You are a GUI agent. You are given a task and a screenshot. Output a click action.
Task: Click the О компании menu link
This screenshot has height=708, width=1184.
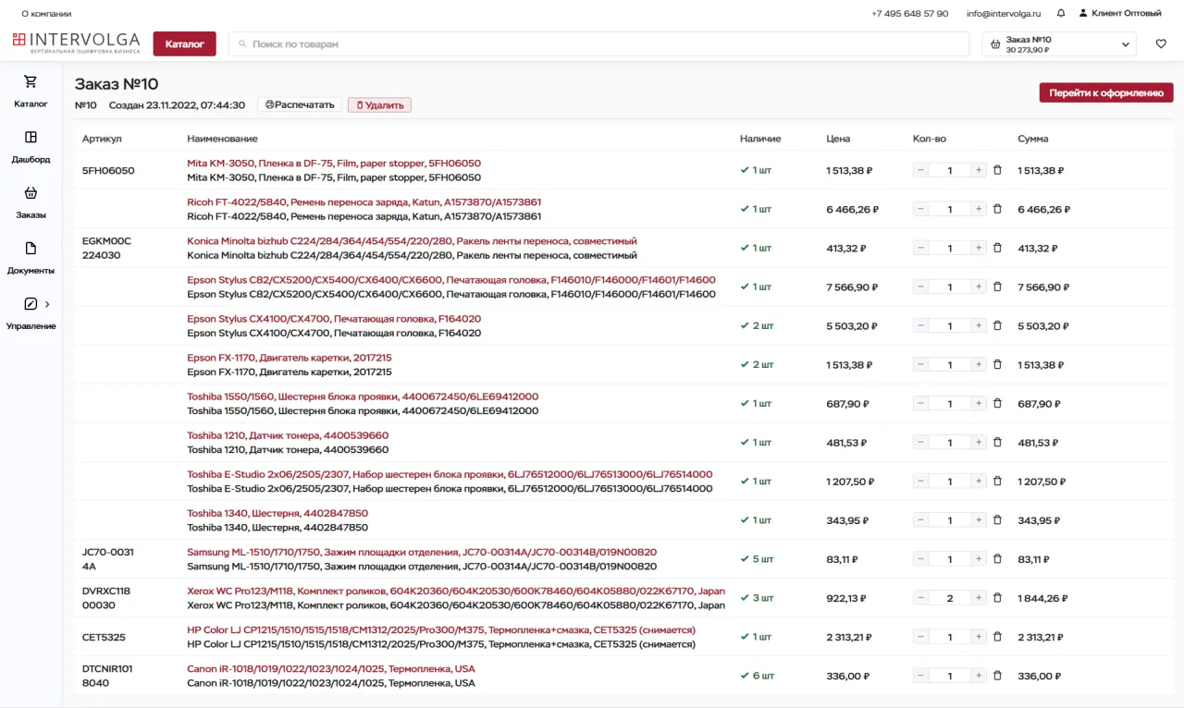pyautogui.click(x=46, y=14)
